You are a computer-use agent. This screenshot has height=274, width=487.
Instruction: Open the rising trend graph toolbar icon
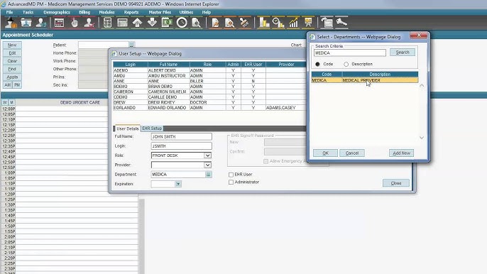[293, 23]
